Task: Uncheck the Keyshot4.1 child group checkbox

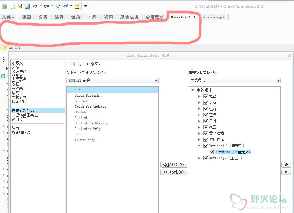Action: point(212,152)
